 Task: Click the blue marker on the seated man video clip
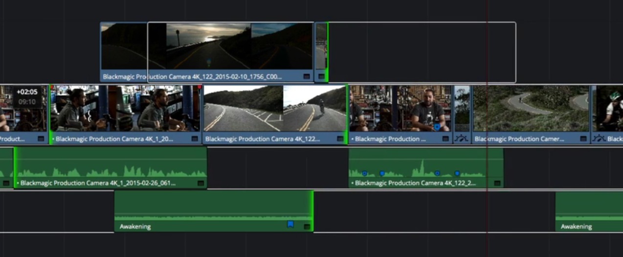coord(437,127)
